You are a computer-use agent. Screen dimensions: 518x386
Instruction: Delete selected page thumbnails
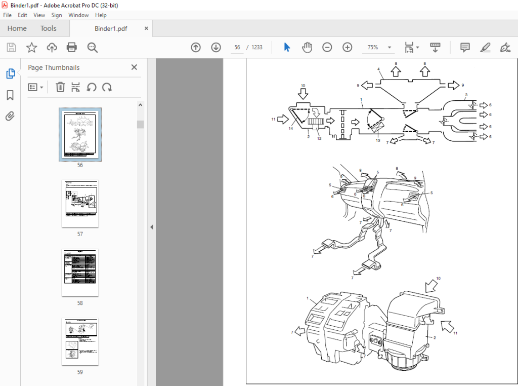coord(60,87)
